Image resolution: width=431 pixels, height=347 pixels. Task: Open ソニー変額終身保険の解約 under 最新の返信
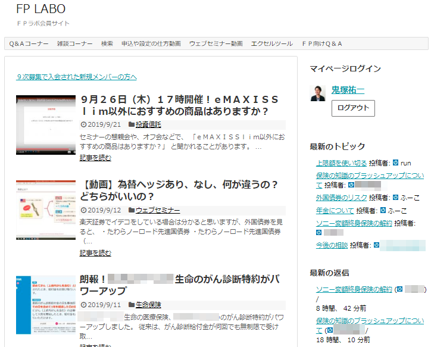pyautogui.click(x=354, y=289)
